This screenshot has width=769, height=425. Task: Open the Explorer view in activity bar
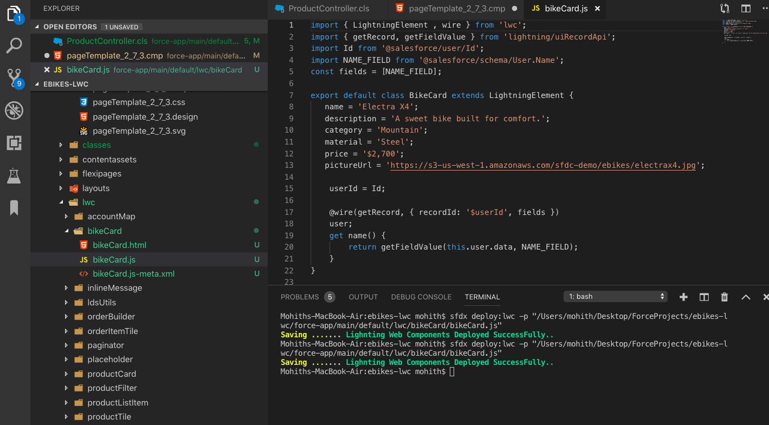click(14, 14)
